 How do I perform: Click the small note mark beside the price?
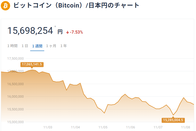tap(55, 26)
